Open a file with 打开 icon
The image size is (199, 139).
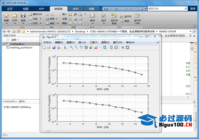coord(15,16)
